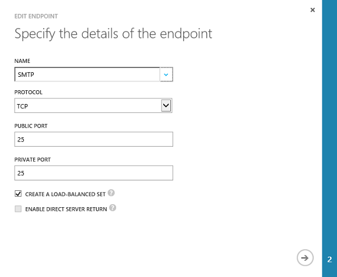This screenshot has height=277, width=337.
Task: Open help for direct server return
Action: point(113,208)
